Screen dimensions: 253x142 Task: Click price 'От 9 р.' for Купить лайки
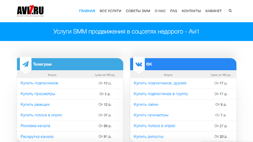(221, 105)
